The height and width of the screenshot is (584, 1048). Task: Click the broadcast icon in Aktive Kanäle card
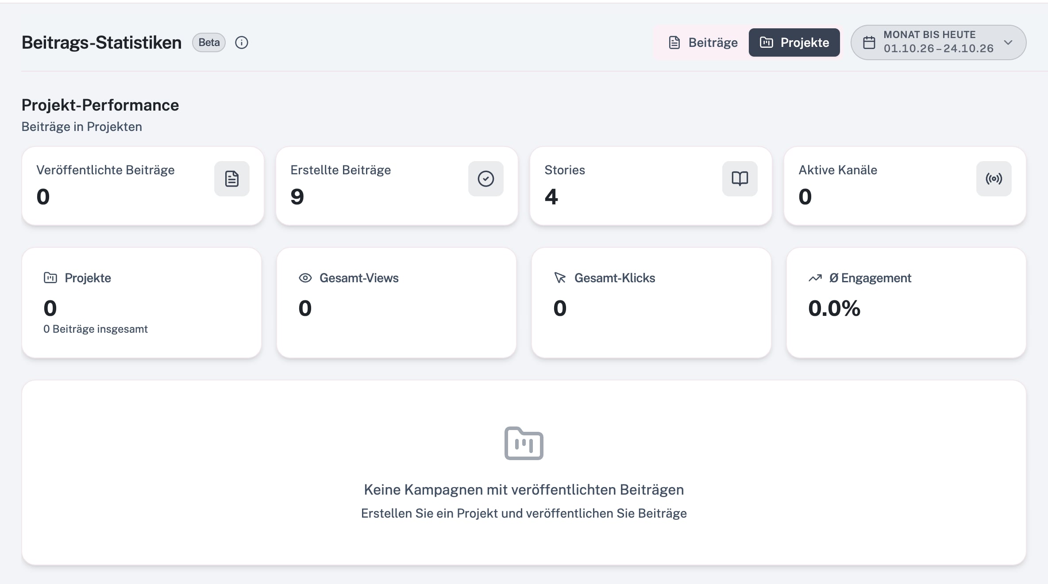click(994, 179)
